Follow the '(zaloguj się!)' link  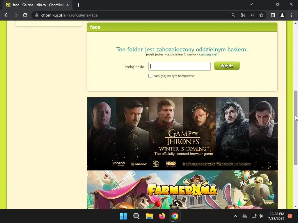[209, 54]
